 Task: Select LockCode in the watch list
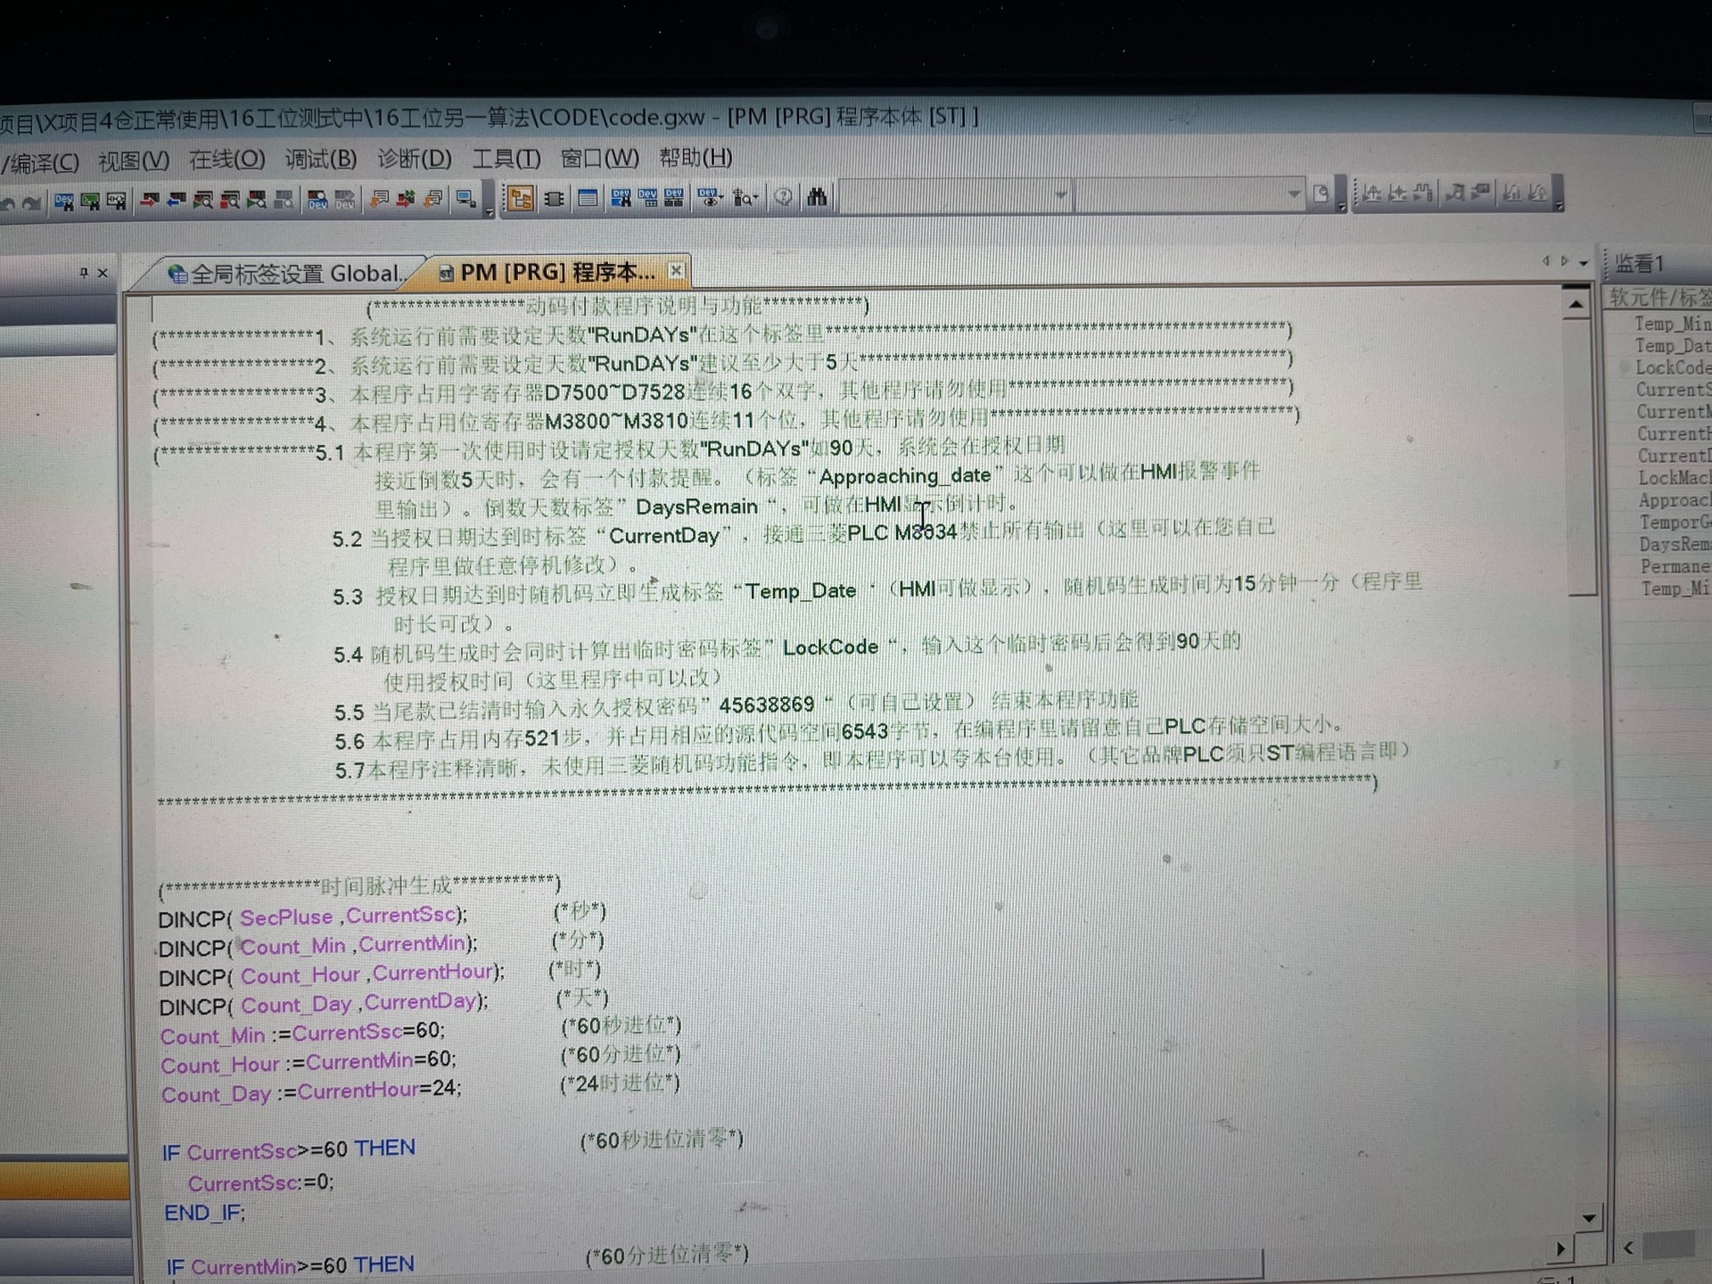[1672, 367]
